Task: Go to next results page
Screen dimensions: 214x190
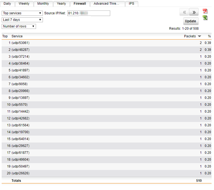Action: pos(194,12)
